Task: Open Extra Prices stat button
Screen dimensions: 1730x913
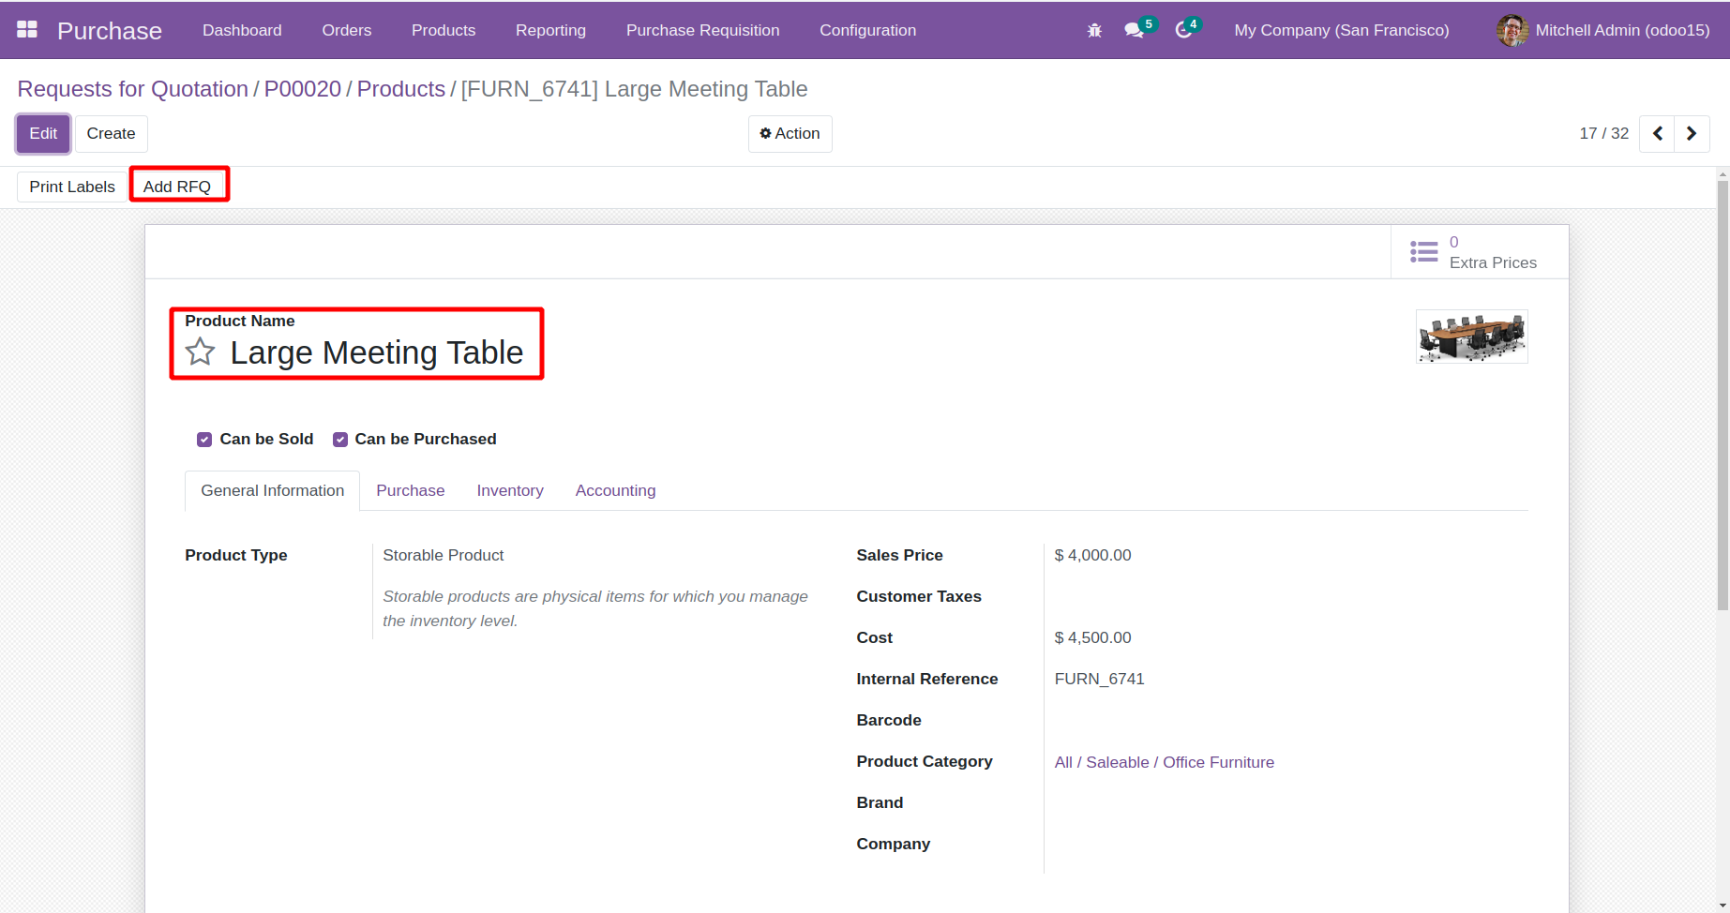Action: (1479, 252)
